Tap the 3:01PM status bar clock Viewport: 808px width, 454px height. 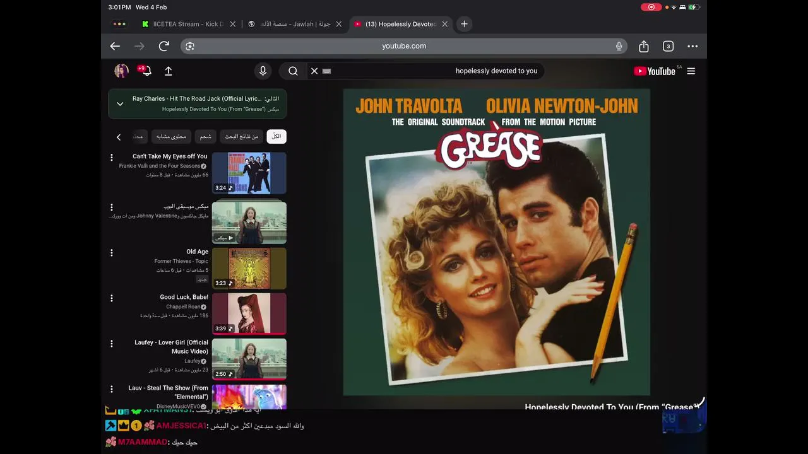click(119, 7)
